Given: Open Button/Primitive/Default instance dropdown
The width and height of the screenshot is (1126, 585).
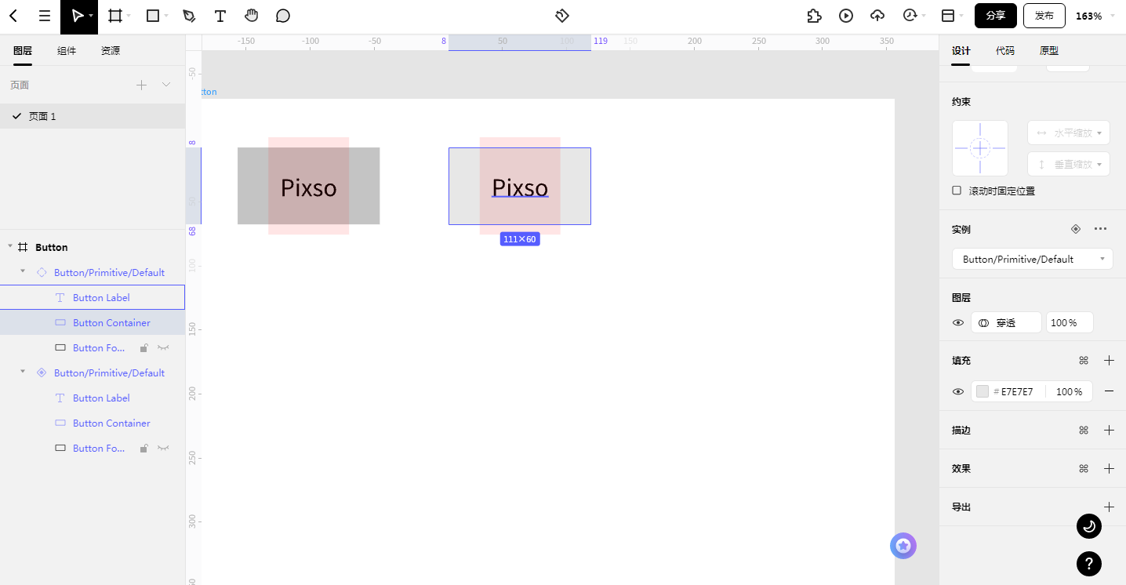Looking at the screenshot, I should coord(1032,259).
